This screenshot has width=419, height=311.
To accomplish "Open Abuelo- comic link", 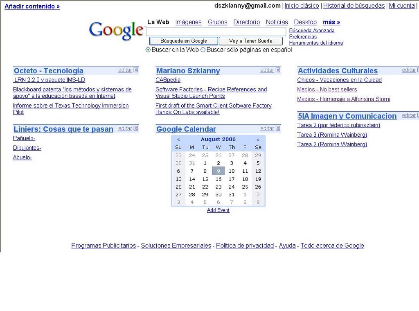I will (x=23, y=158).
